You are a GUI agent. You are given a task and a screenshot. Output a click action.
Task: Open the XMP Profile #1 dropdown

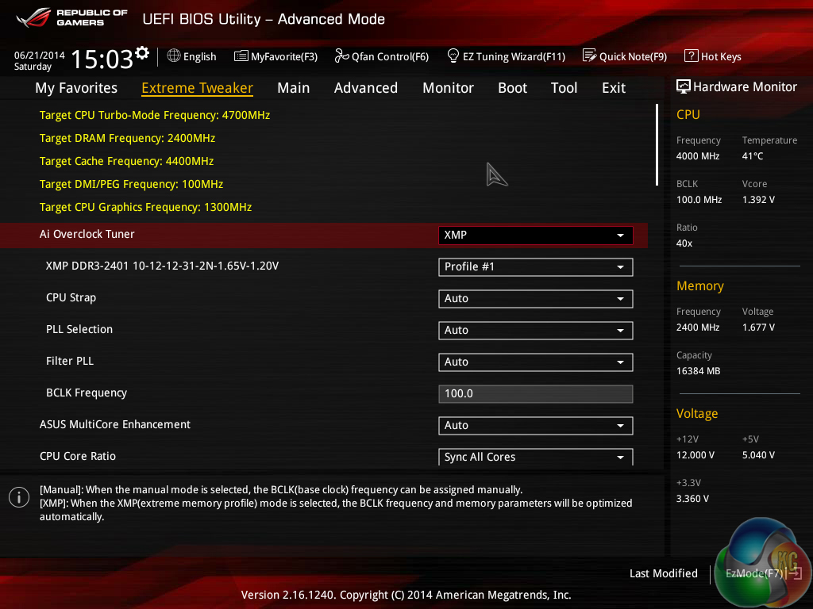tap(536, 267)
